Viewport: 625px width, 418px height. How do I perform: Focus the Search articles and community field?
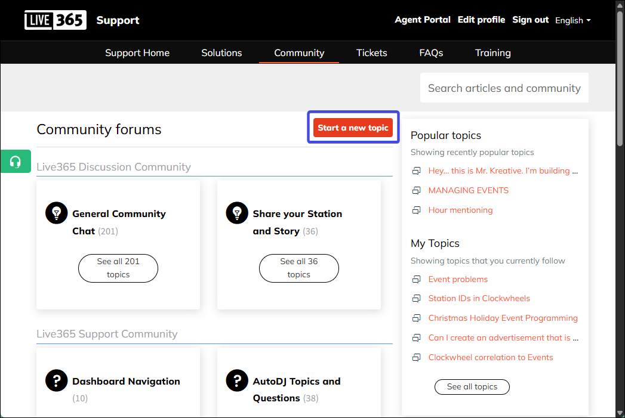coord(504,88)
